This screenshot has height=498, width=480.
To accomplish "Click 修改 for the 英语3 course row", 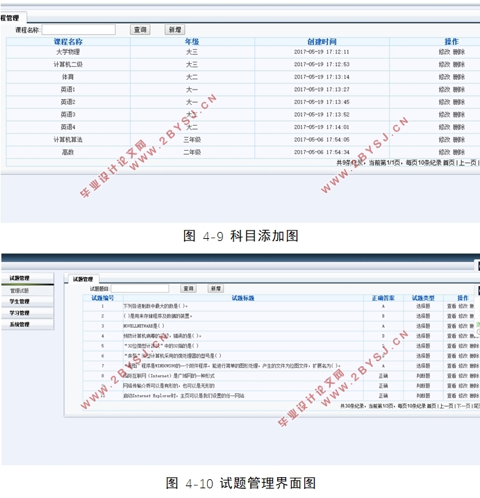I will 445,115.
